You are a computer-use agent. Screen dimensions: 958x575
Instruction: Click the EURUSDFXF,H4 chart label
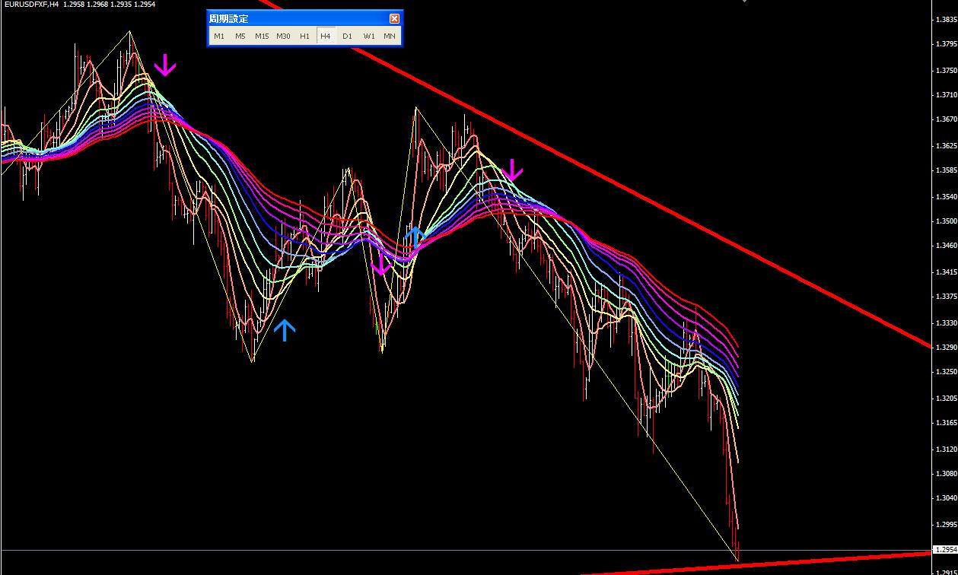(30, 4)
